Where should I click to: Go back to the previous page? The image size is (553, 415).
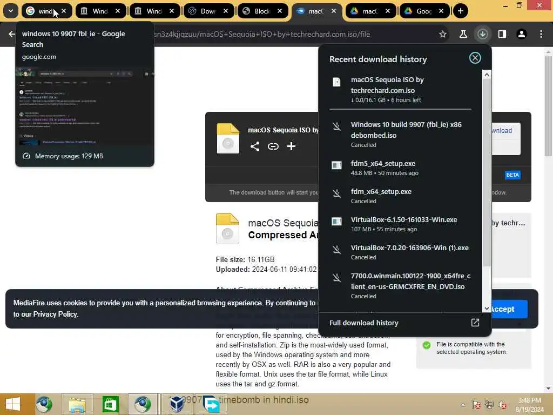12,34
